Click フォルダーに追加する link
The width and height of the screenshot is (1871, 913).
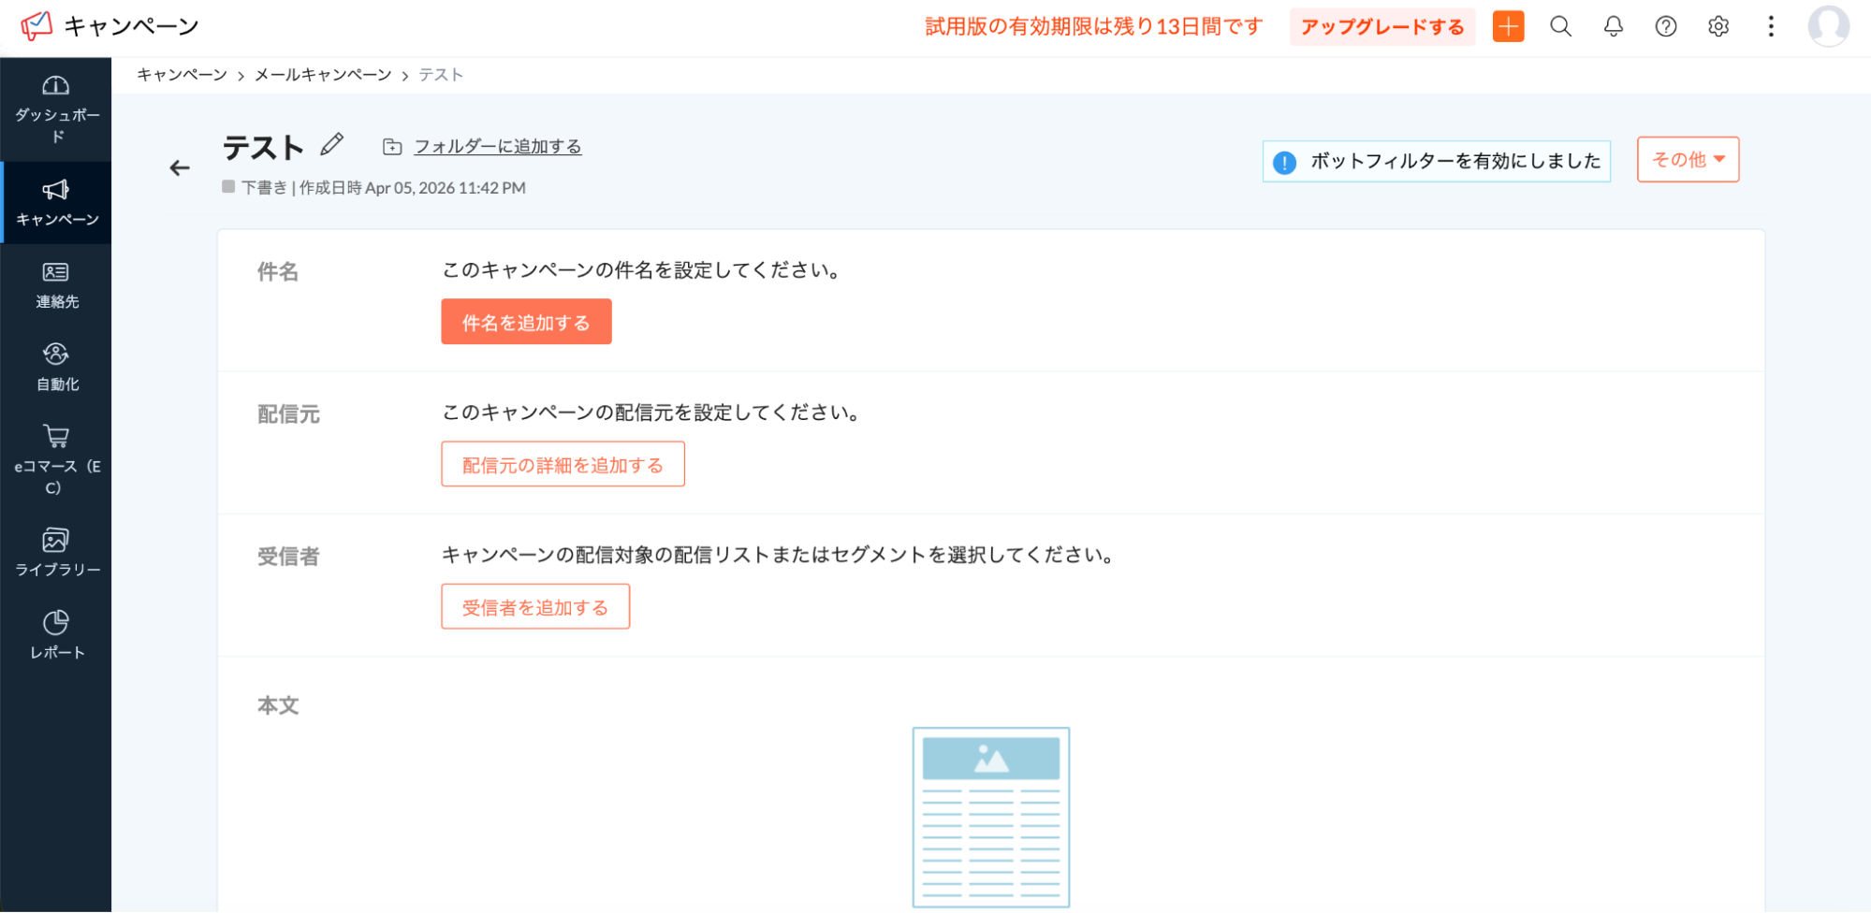pyautogui.click(x=497, y=147)
